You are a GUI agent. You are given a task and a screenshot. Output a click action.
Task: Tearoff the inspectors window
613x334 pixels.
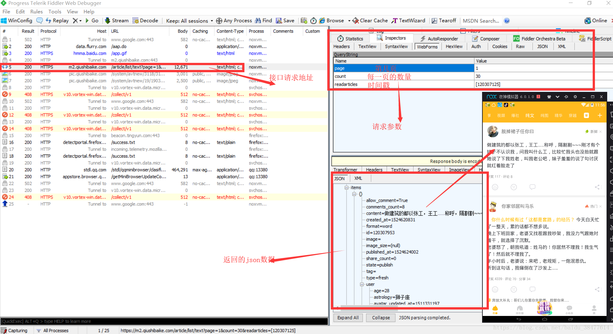(x=444, y=21)
